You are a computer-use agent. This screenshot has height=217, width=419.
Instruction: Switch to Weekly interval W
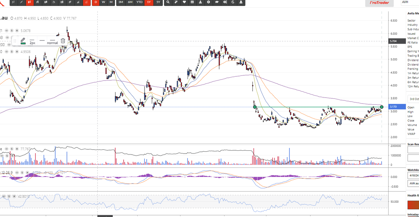tap(104, 2)
